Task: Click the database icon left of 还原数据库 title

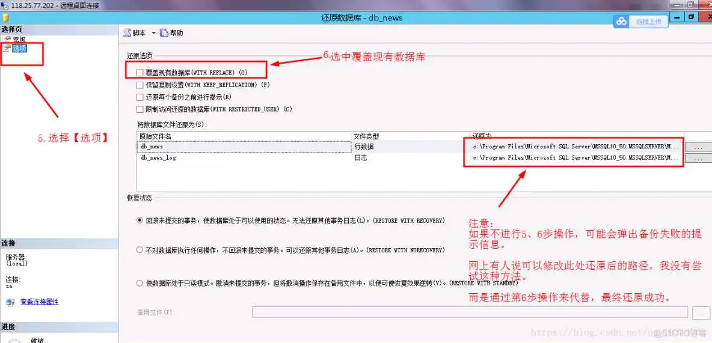Action: (5, 17)
